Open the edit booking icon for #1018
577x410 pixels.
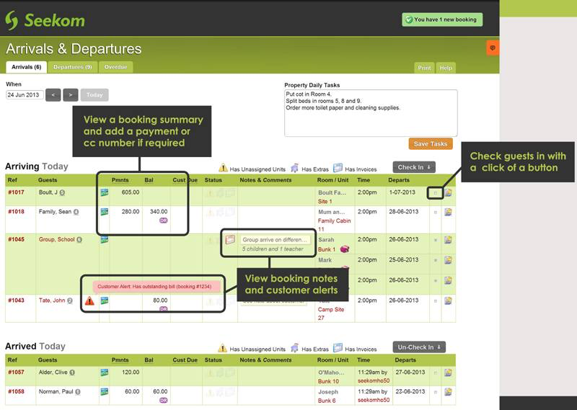click(448, 212)
